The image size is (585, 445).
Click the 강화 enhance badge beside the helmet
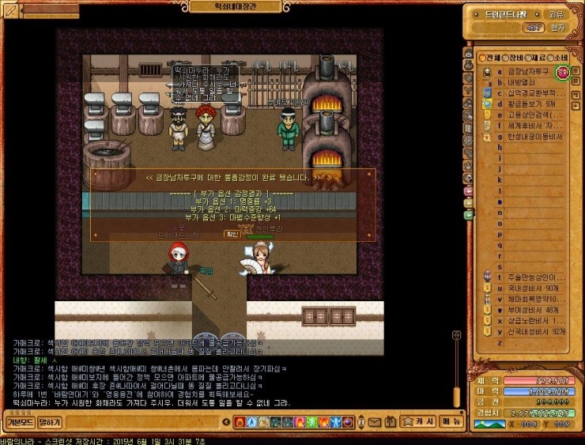tap(562, 72)
